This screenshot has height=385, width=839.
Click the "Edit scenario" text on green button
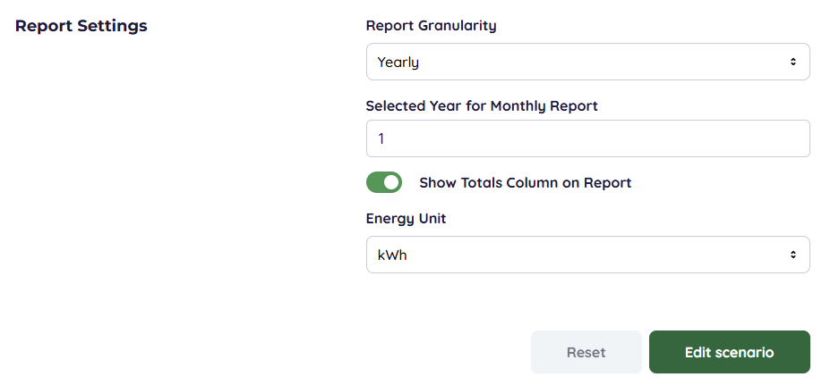(729, 353)
